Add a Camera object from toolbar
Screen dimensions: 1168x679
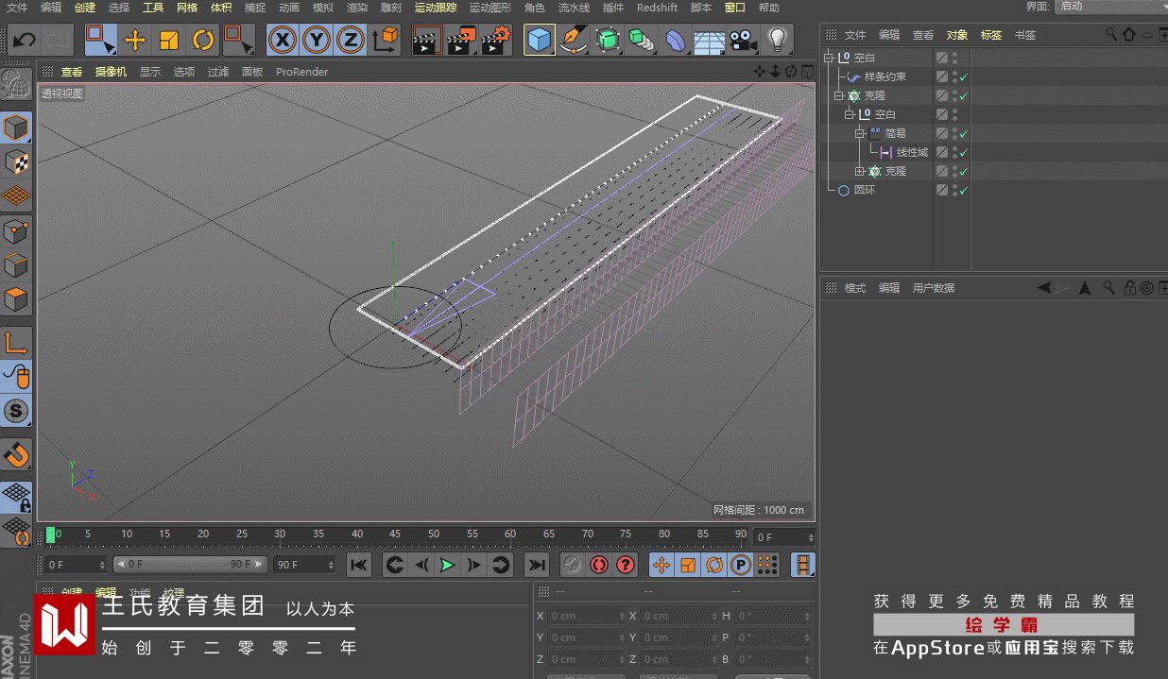pyautogui.click(x=743, y=40)
